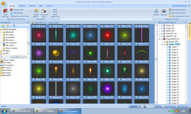
Task: Click Help and support icon
Action: point(170,9)
